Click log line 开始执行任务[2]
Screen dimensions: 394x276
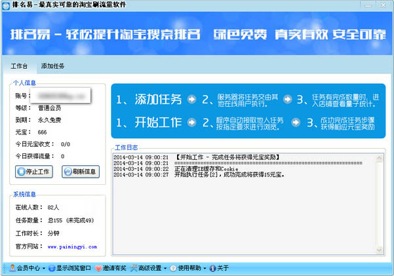click(229, 174)
